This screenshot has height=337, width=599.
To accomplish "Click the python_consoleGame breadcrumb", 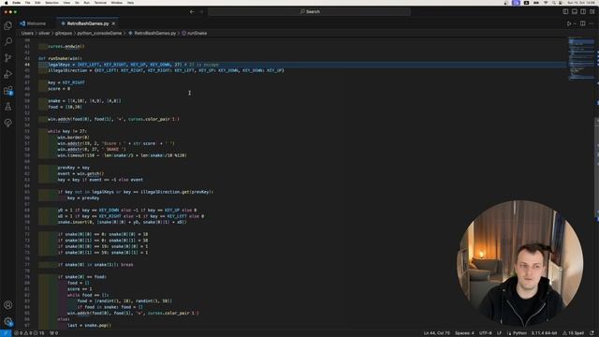I will [99, 34].
